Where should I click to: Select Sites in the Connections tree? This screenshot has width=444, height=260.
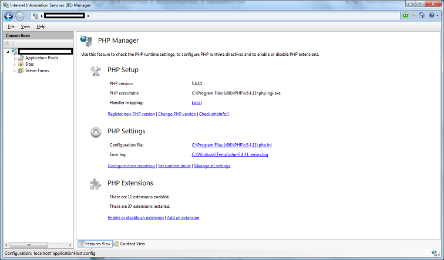coord(29,64)
